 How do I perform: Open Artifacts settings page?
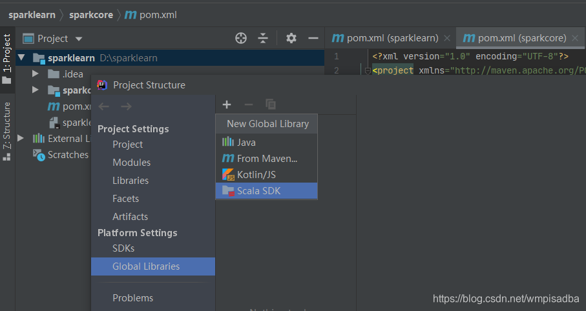(130, 217)
